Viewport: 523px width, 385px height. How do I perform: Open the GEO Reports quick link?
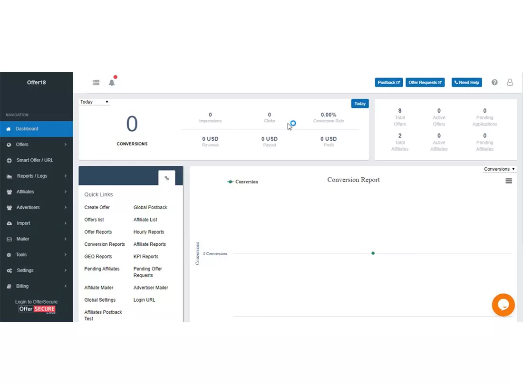(98, 257)
